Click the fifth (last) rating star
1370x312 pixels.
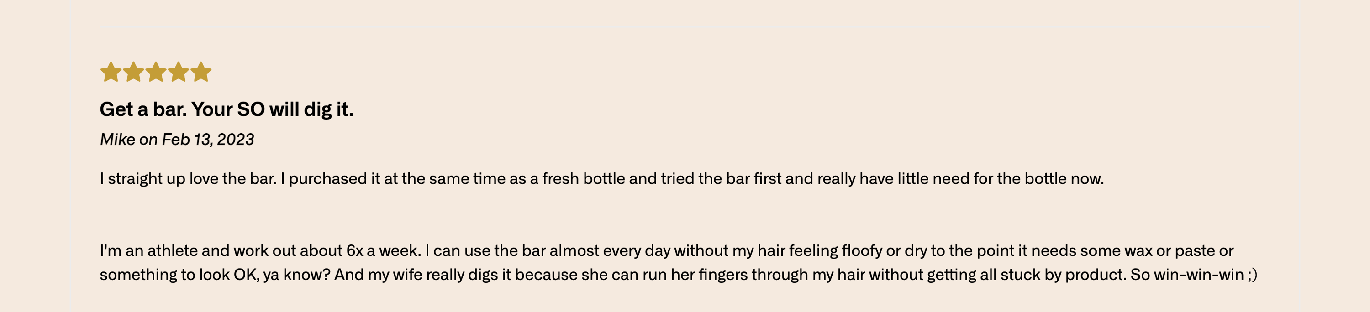tap(201, 72)
